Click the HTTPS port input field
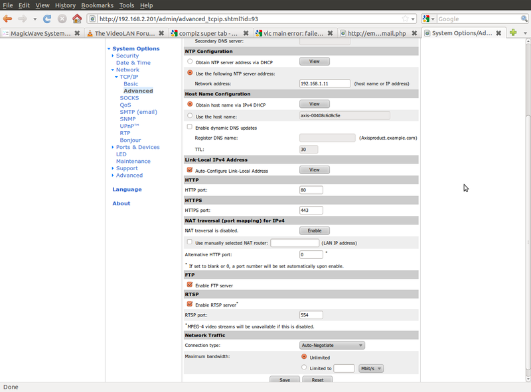Viewport: 531px width, 392px height. click(311, 211)
